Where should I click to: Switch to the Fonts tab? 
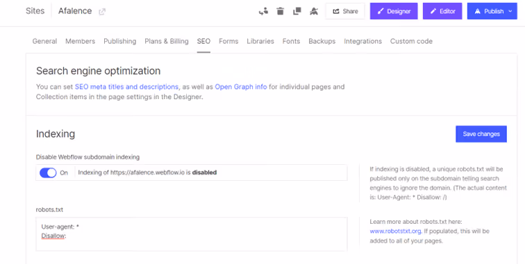(291, 41)
